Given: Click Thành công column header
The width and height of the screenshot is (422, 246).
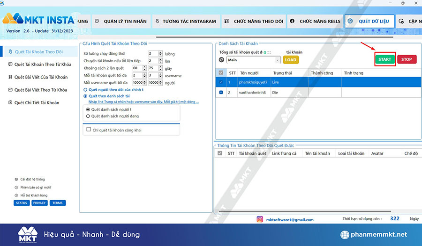Looking at the screenshot, I should (x=324, y=73).
